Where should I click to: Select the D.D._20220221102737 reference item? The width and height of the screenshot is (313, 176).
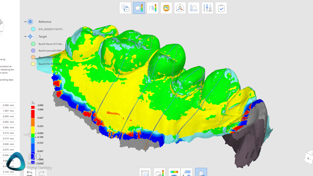pos(51,29)
